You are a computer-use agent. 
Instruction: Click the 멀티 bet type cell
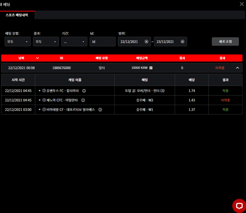coord(102,68)
